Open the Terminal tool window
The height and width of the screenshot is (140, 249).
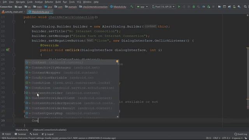pos(20,134)
